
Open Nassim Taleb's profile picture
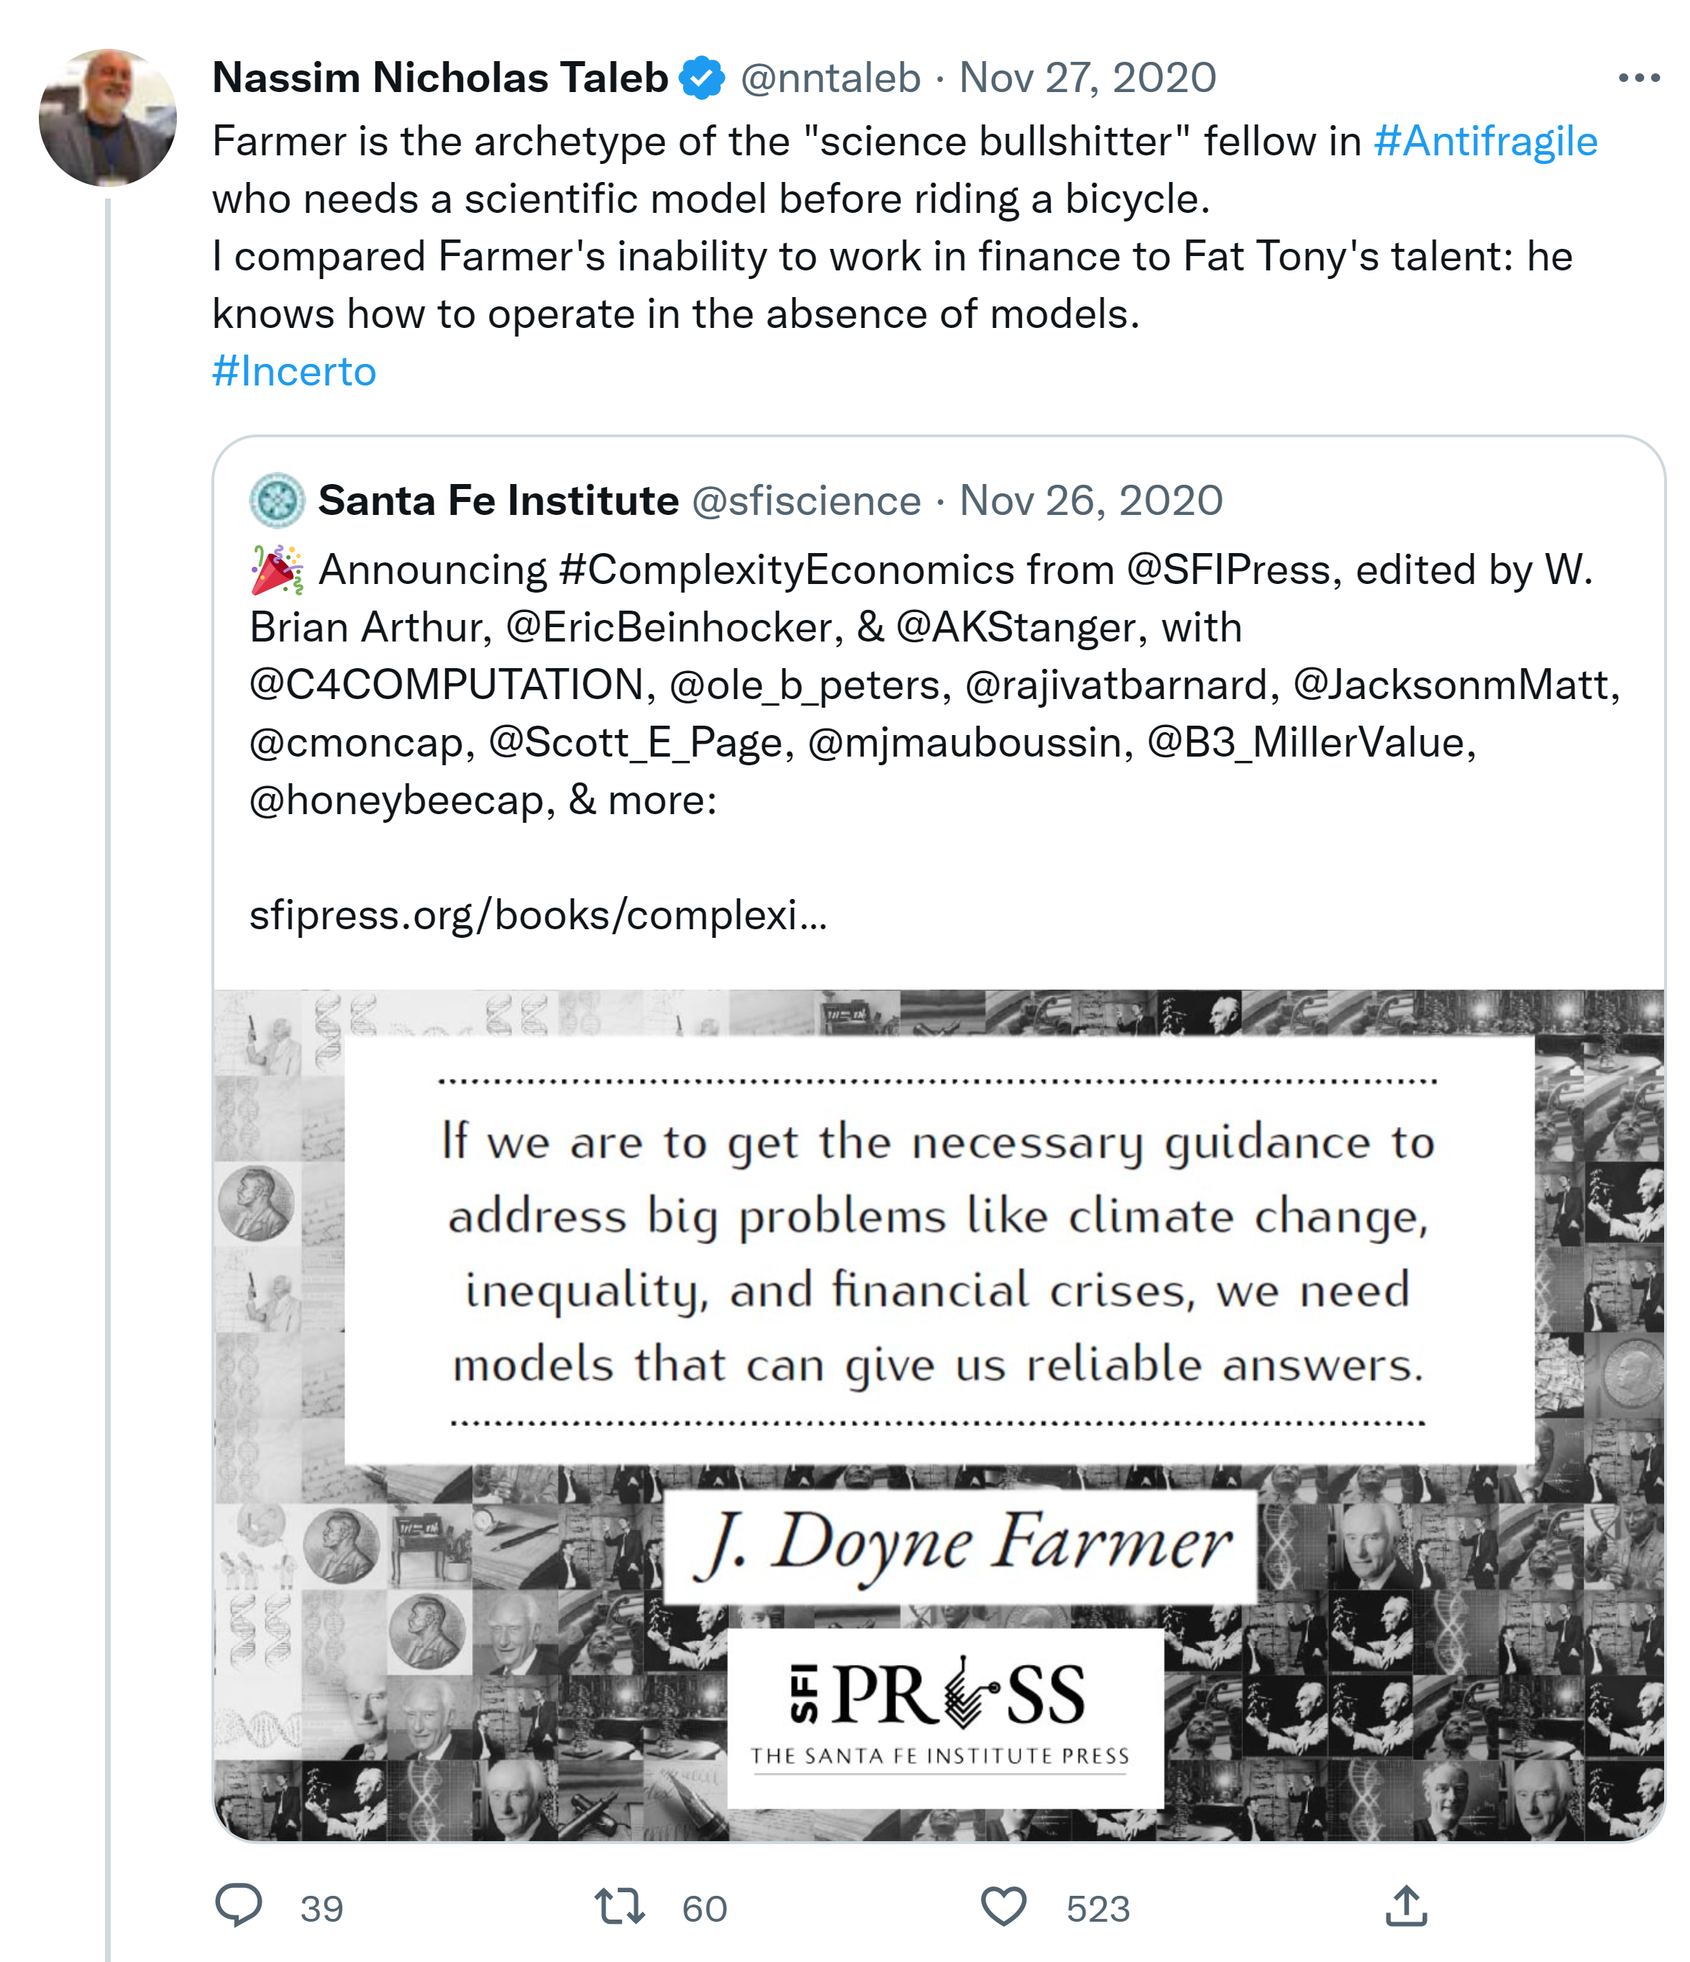tap(108, 119)
